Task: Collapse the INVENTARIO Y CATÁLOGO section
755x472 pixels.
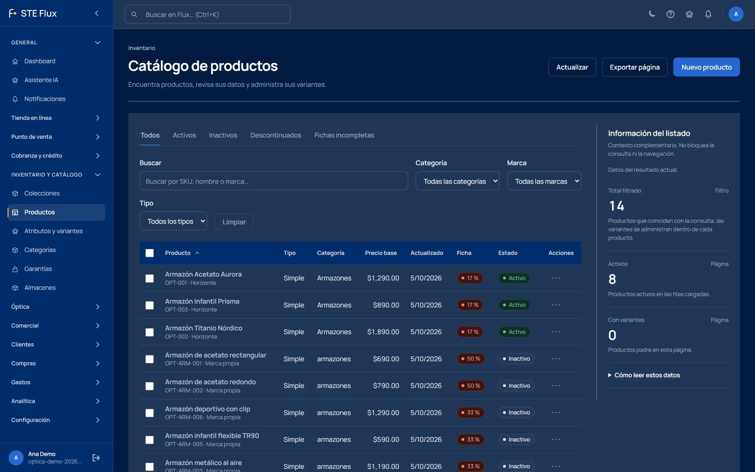Action: click(56, 175)
